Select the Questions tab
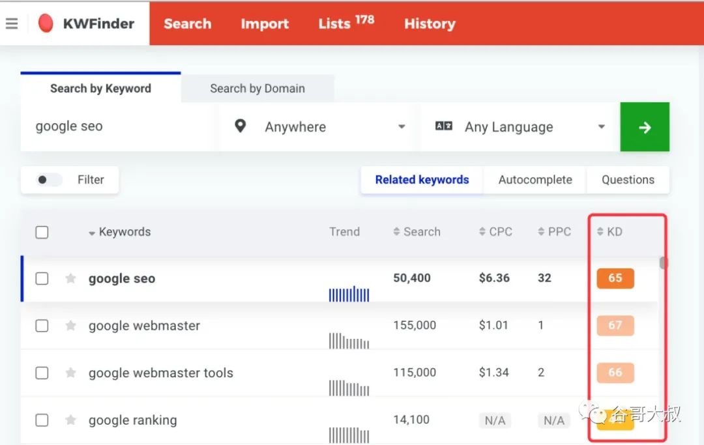This screenshot has width=704, height=445. pyautogui.click(x=628, y=180)
